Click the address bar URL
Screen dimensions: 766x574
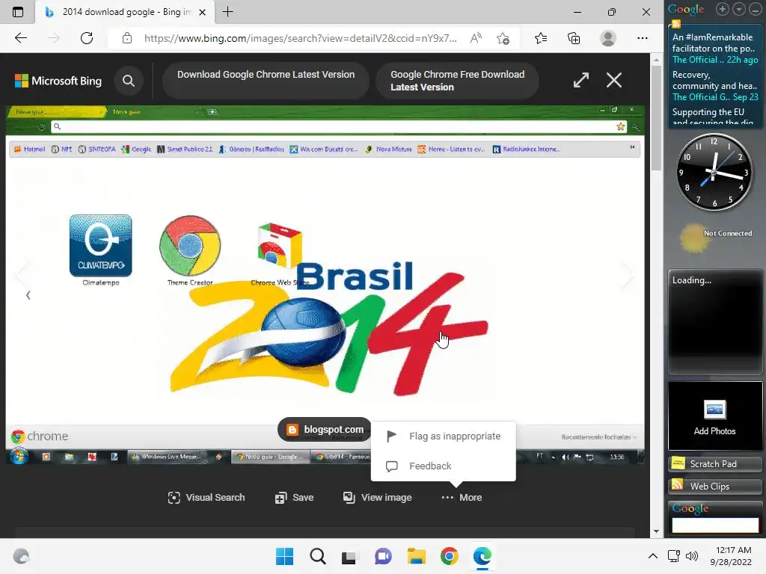point(301,38)
